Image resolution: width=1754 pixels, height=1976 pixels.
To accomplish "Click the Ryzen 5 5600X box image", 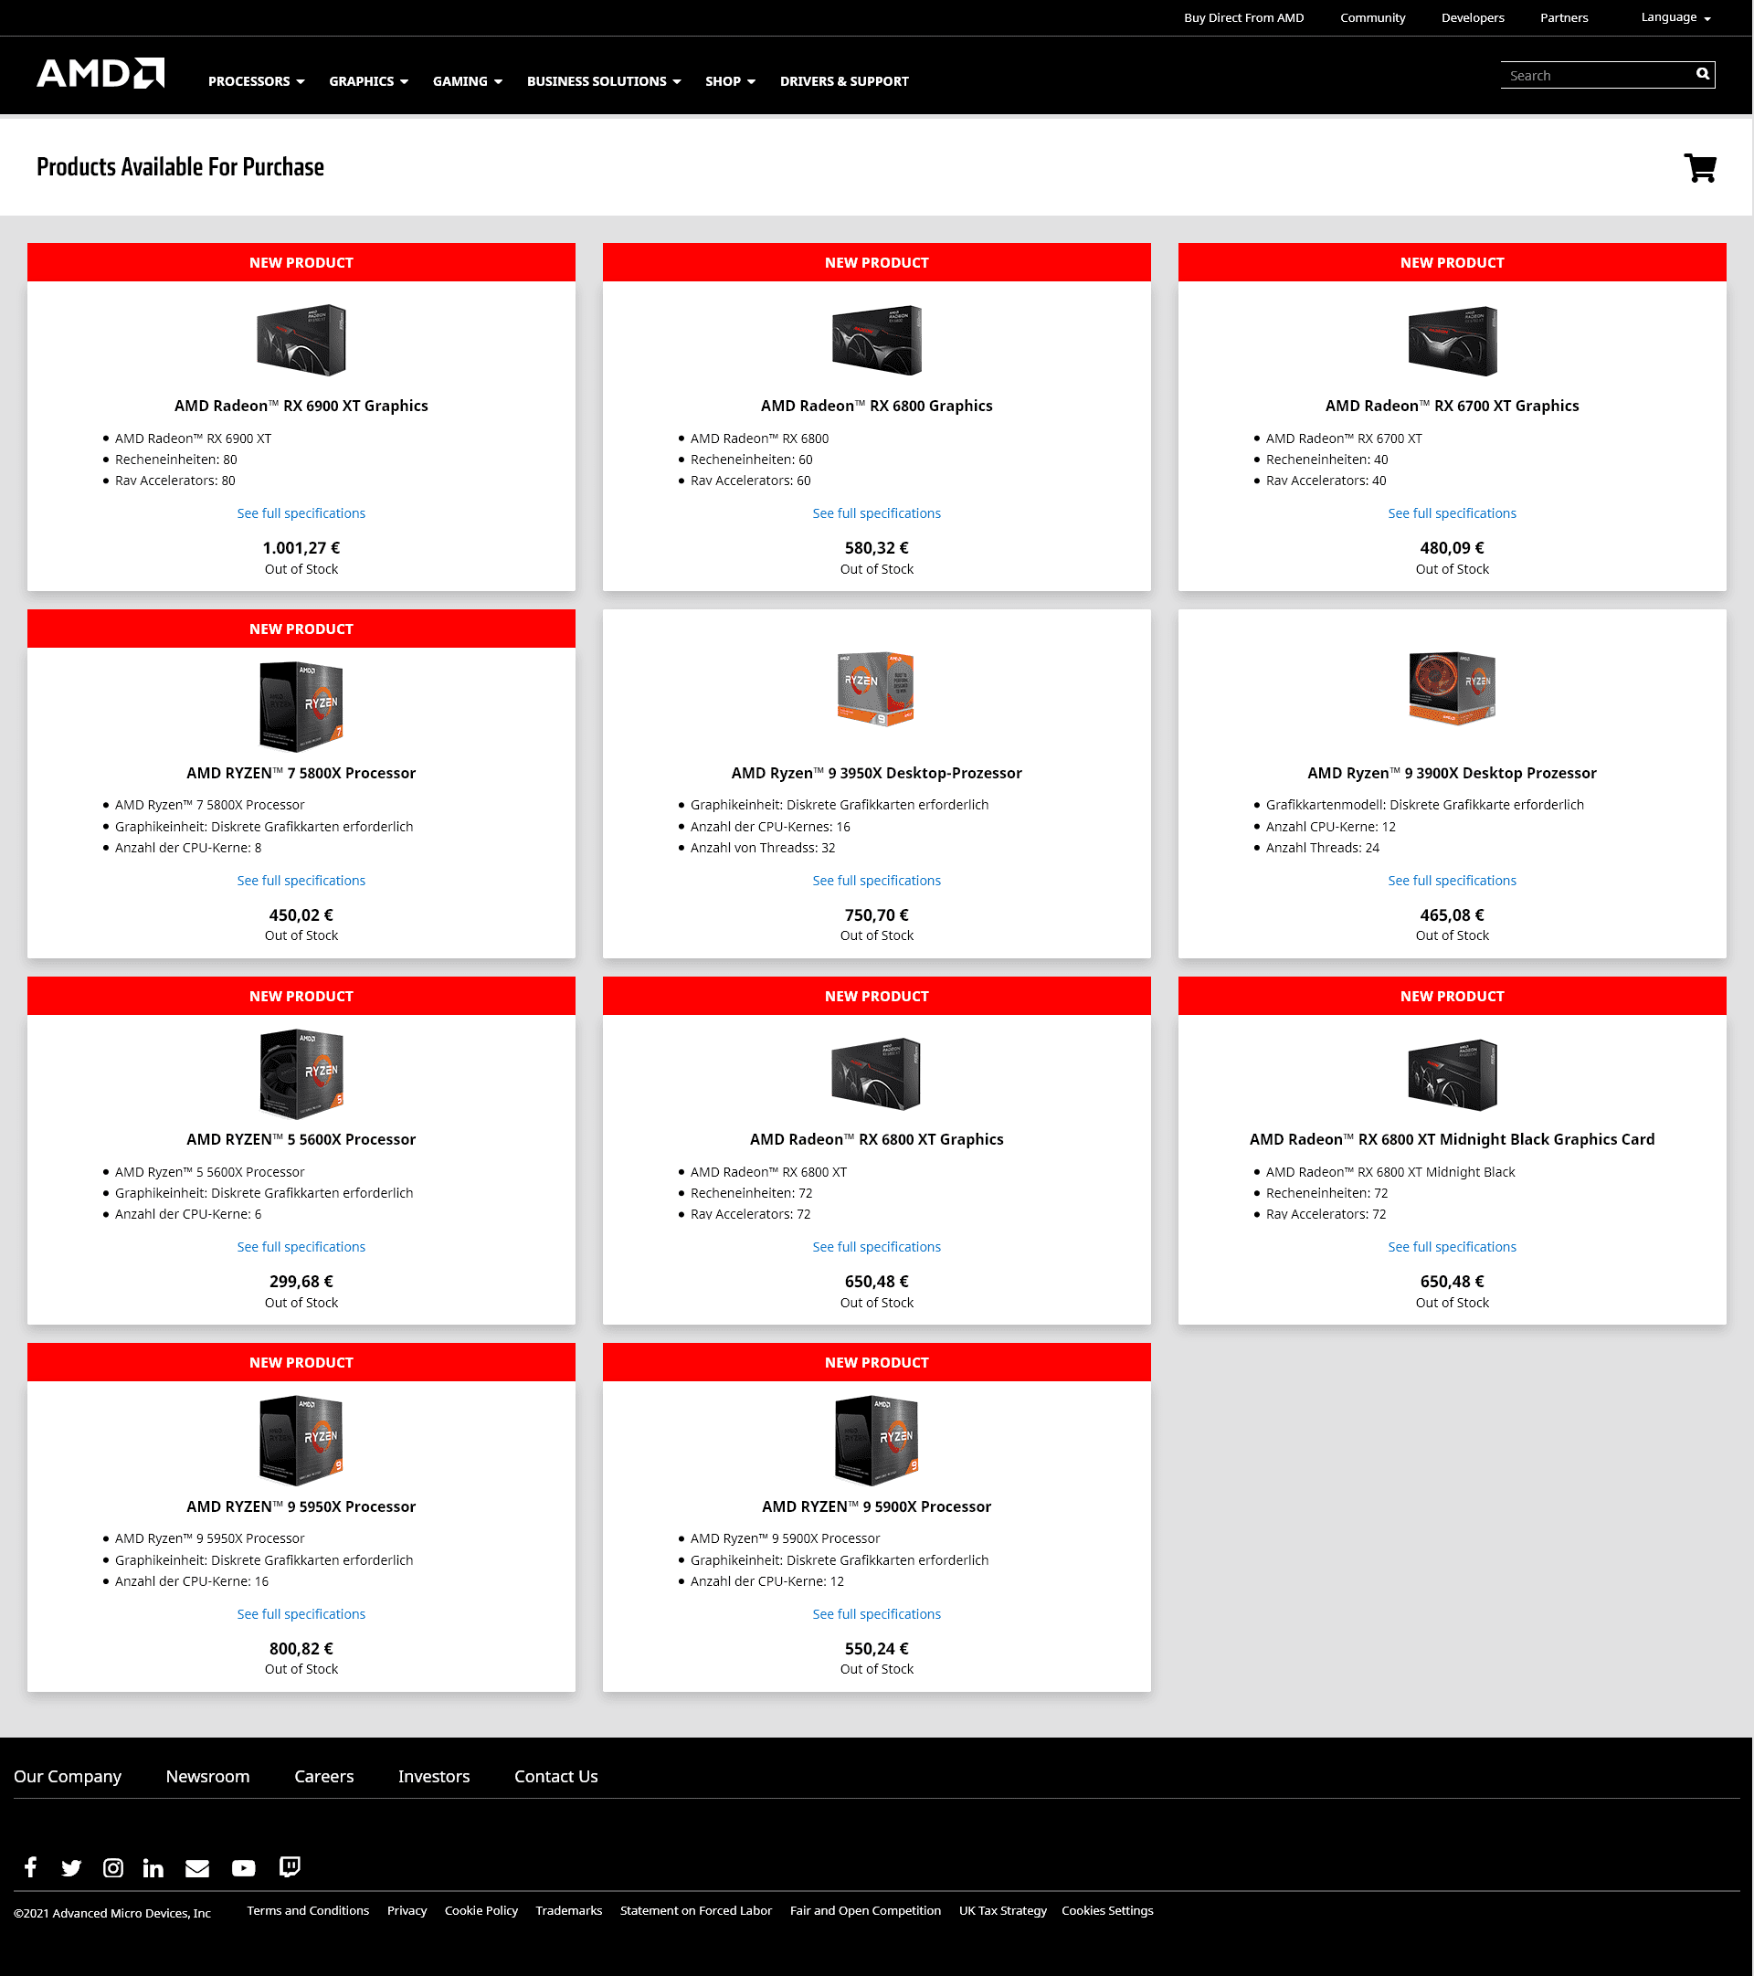I will 301,1074.
